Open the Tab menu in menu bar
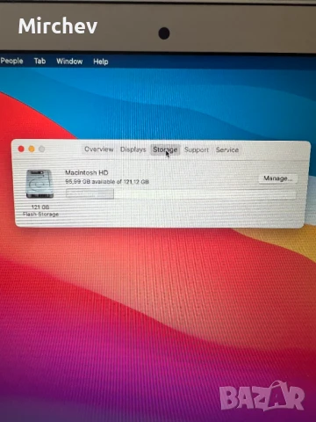The image size is (316, 422). pyautogui.click(x=39, y=61)
